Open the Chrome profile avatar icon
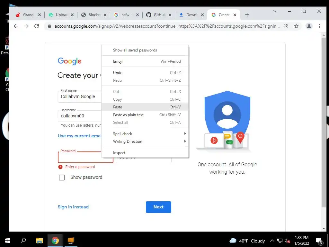This screenshot has height=247, width=329. click(309, 26)
